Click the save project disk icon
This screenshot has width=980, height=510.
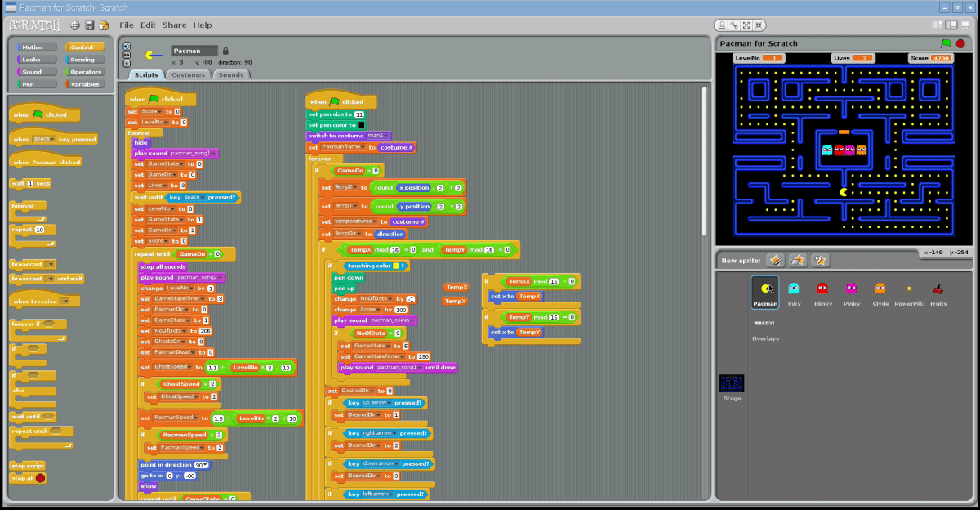tap(90, 25)
